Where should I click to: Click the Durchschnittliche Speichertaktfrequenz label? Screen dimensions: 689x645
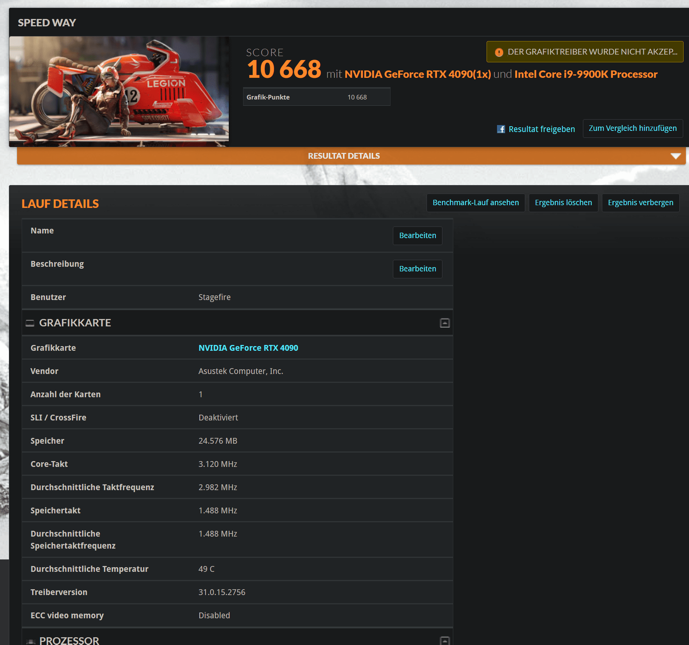tap(73, 540)
